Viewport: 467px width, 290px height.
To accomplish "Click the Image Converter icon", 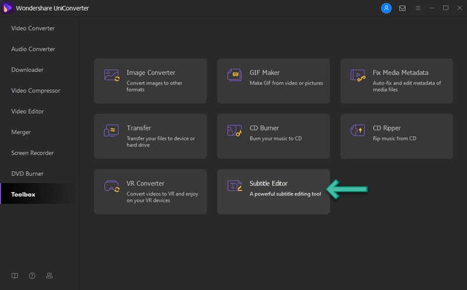I will point(111,75).
